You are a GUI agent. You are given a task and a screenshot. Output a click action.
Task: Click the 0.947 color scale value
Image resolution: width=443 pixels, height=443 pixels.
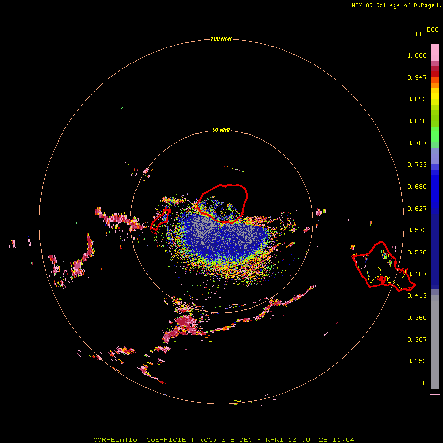(x=417, y=77)
